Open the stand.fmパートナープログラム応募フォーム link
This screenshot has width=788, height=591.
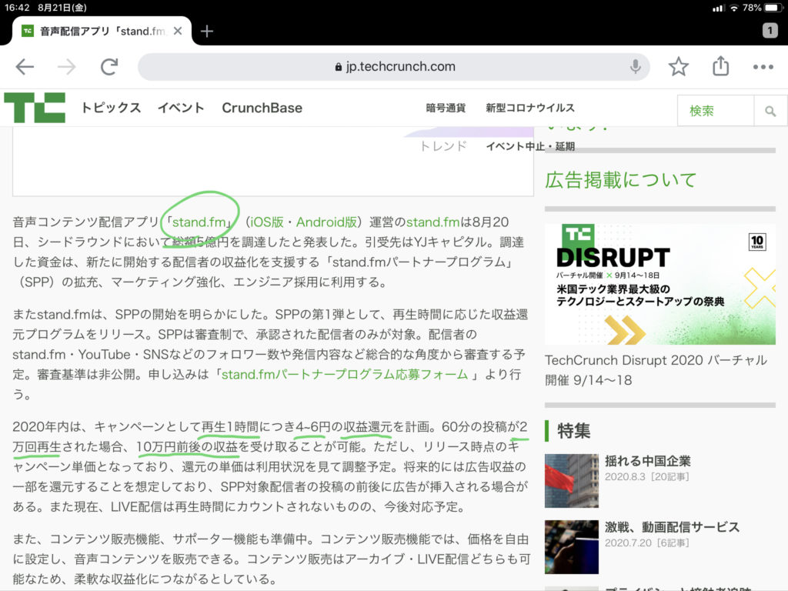tap(345, 375)
